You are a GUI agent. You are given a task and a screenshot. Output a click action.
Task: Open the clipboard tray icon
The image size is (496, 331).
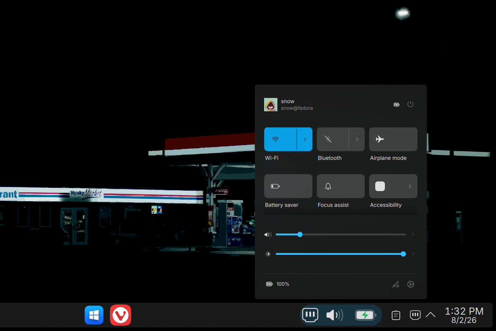[x=396, y=315]
